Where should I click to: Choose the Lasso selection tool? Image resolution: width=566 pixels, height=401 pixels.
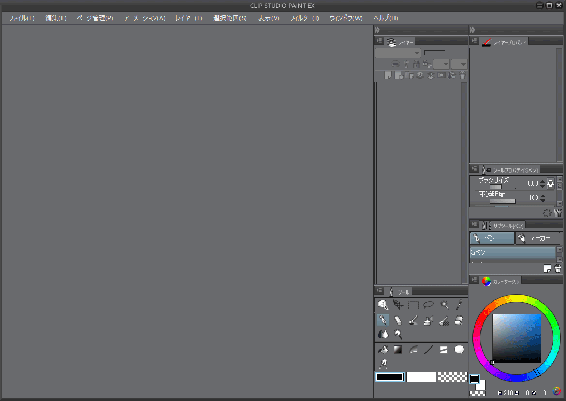click(x=429, y=305)
